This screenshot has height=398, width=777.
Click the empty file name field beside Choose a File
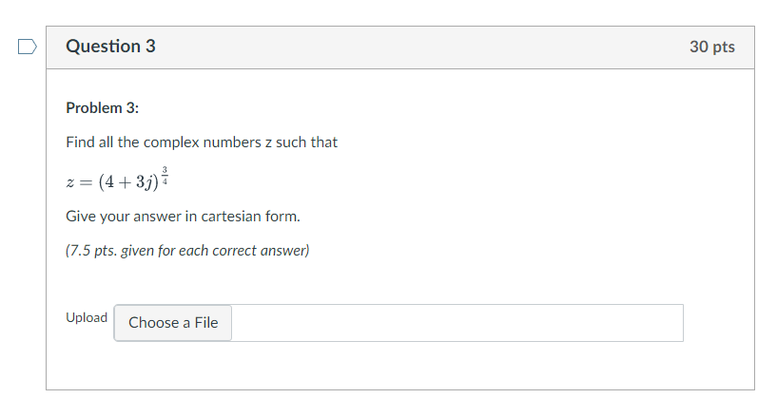click(456, 323)
